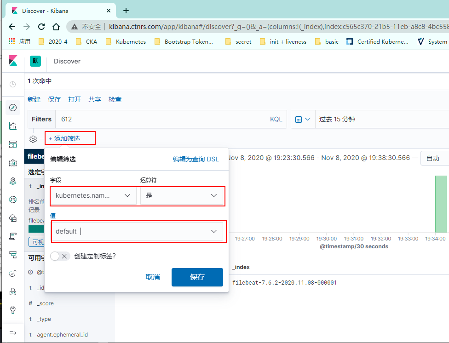Reload the page with refresh icon

pyautogui.click(x=41, y=27)
